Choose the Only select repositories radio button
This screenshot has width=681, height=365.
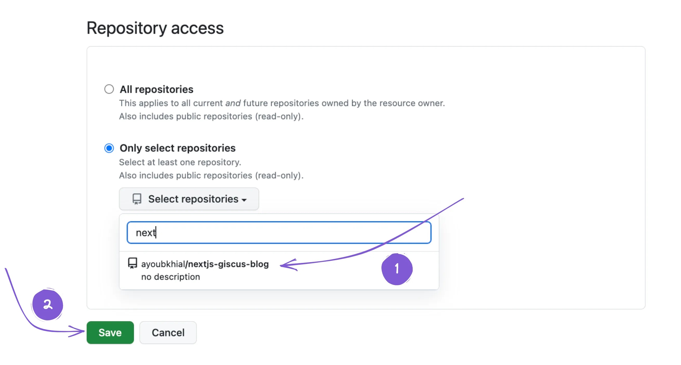(x=109, y=148)
